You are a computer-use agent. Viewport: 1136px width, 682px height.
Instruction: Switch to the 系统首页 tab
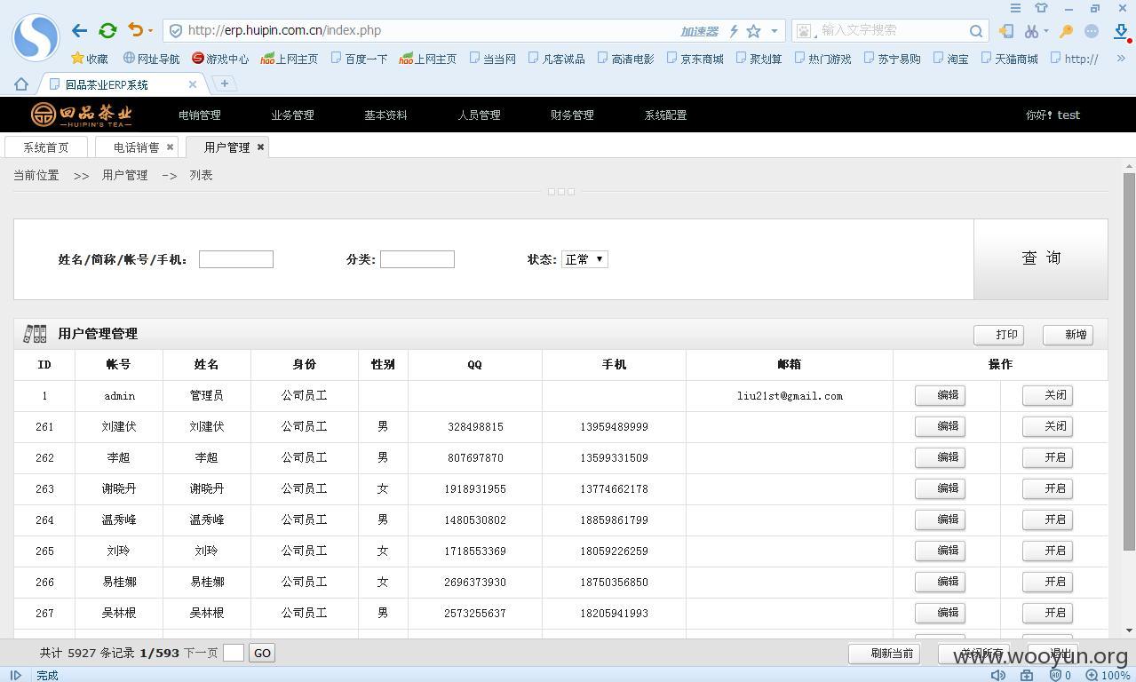[x=46, y=147]
